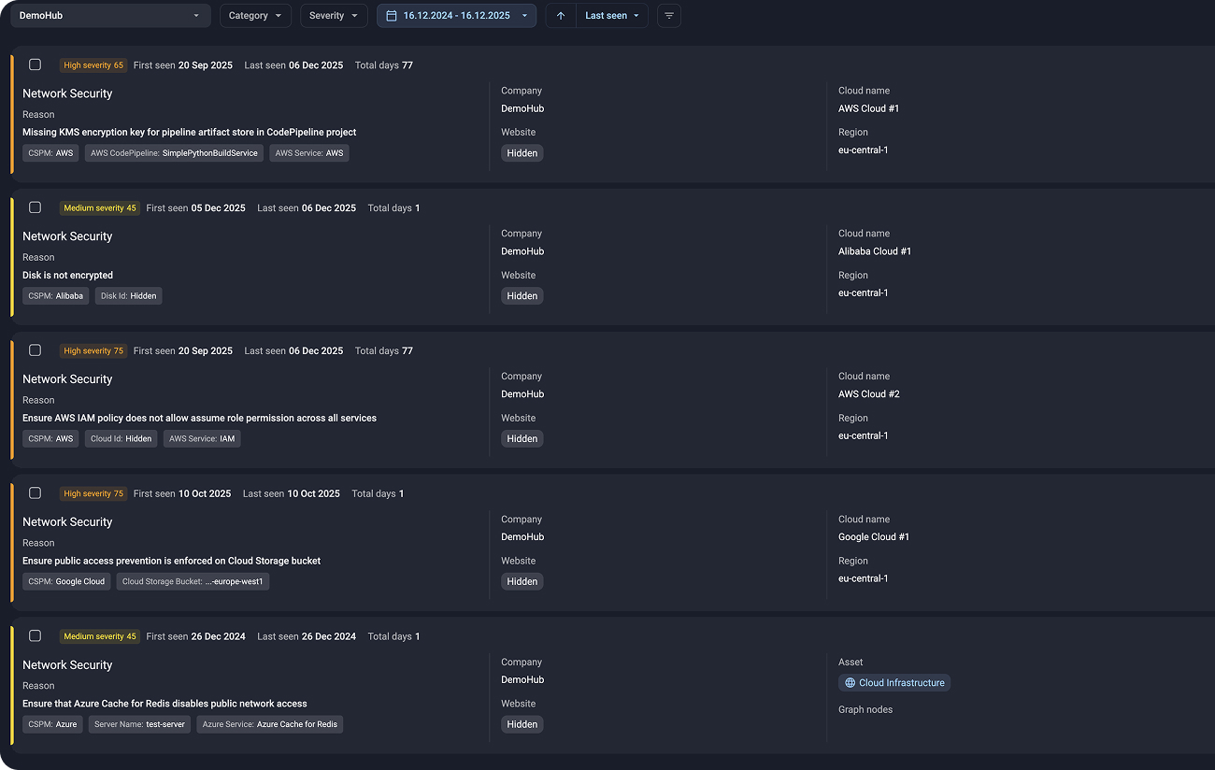The width and height of the screenshot is (1215, 770).
Task: Click the Cloud Storage Bucket europe-west1 tag
Action: 194,581
